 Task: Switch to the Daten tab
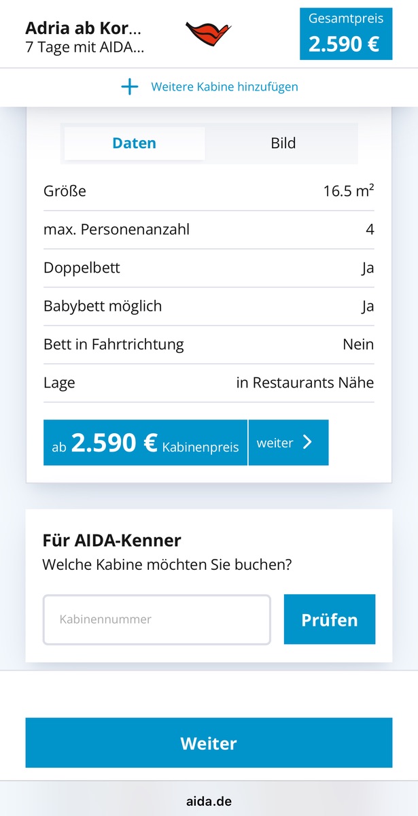[x=135, y=143]
